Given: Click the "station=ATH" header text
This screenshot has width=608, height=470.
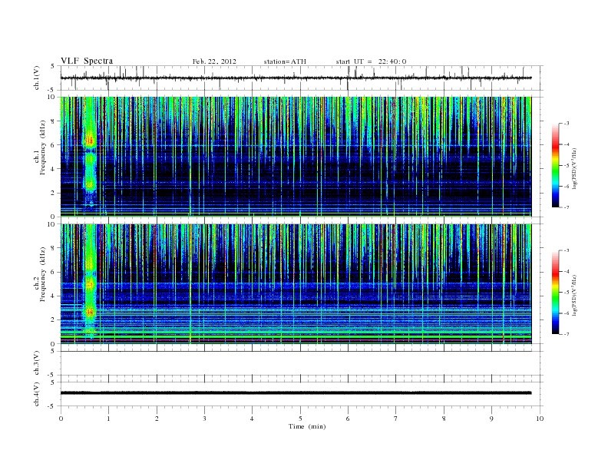Looking at the screenshot, I should [285, 61].
